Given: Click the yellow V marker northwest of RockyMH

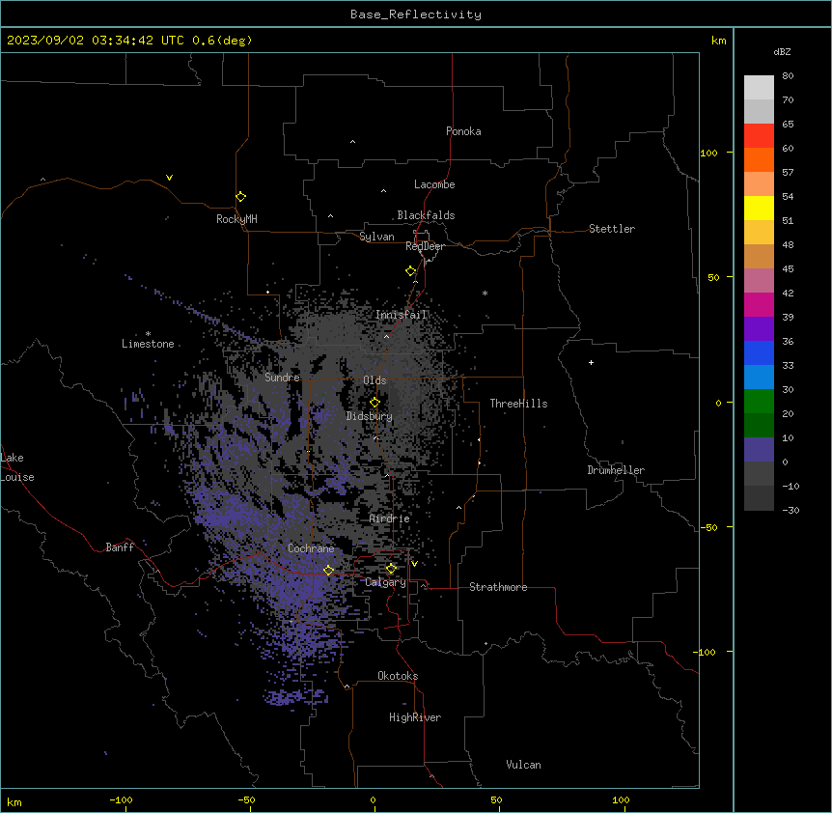Looking at the screenshot, I should click(x=169, y=178).
